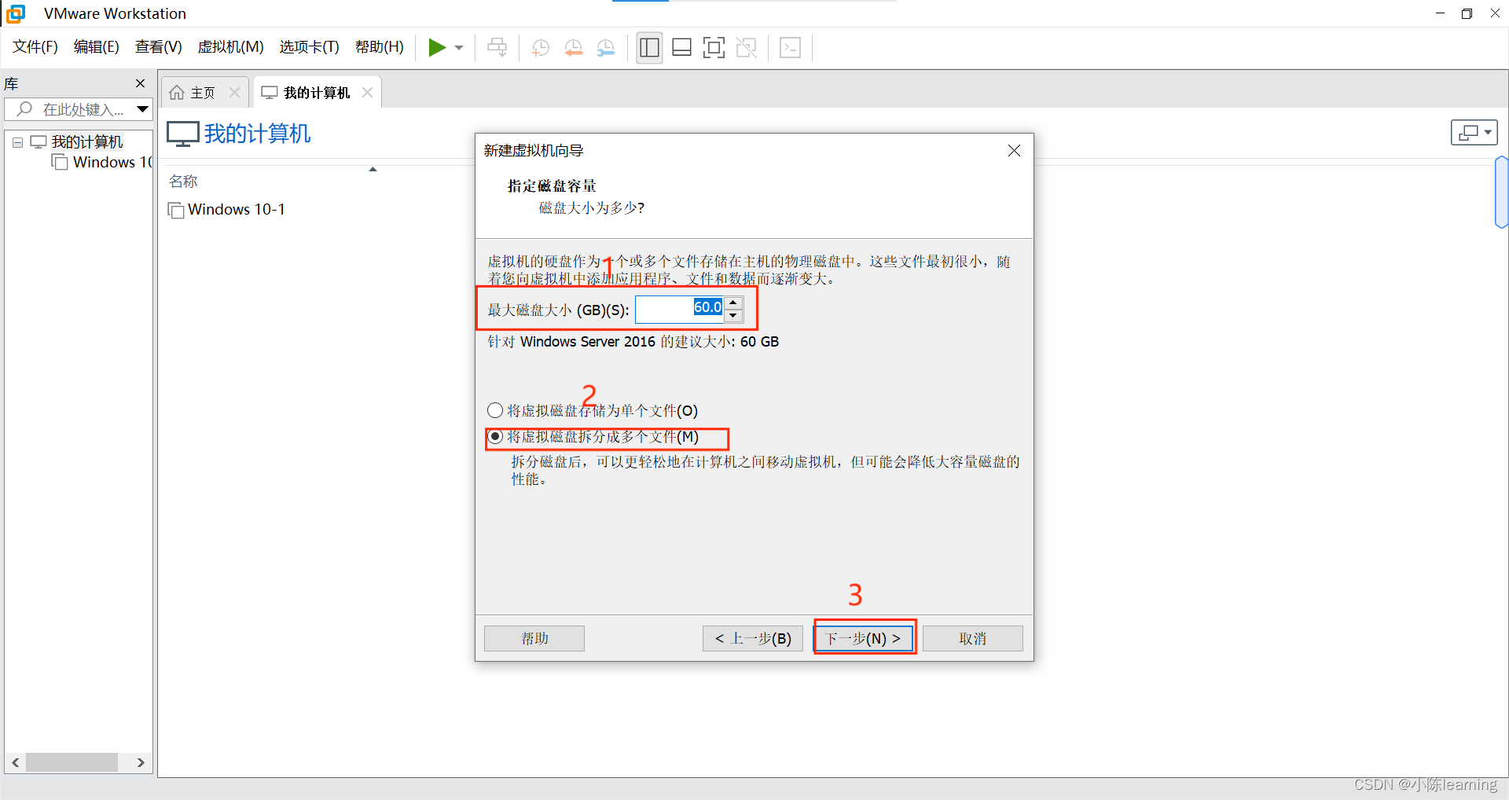Click the 上一步(B) back button
Screen dimensions: 1509x800
(x=753, y=638)
